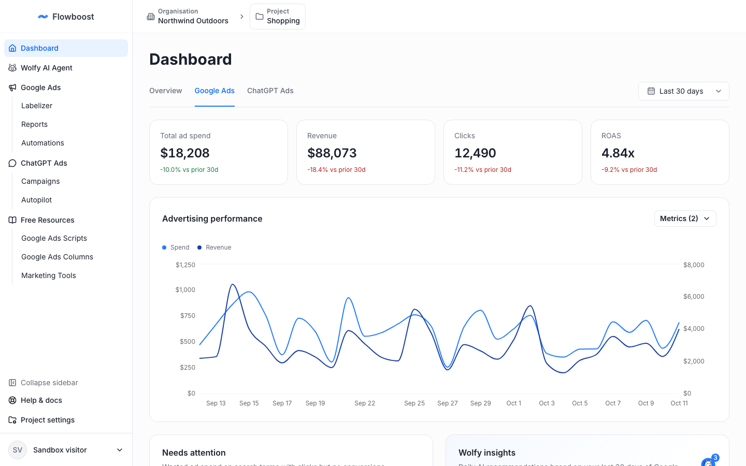The width and height of the screenshot is (746, 466).
Task: Open Google Ads Columns resource
Action: 57,257
